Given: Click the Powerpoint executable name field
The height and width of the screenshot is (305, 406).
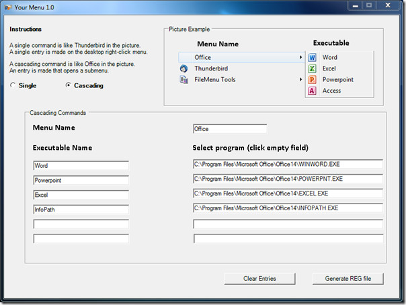Looking at the screenshot, I should [x=81, y=180].
